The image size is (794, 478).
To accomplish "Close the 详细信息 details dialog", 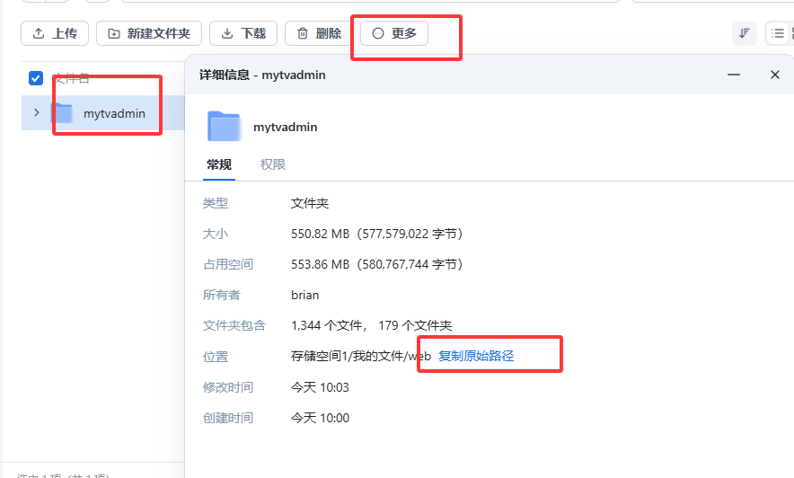I will click(774, 75).
